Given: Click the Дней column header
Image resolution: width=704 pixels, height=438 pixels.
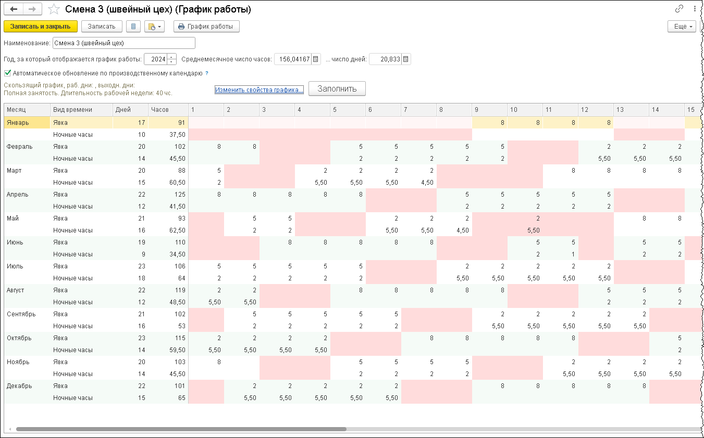Looking at the screenshot, I should pyautogui.click(x=130, y=110).
